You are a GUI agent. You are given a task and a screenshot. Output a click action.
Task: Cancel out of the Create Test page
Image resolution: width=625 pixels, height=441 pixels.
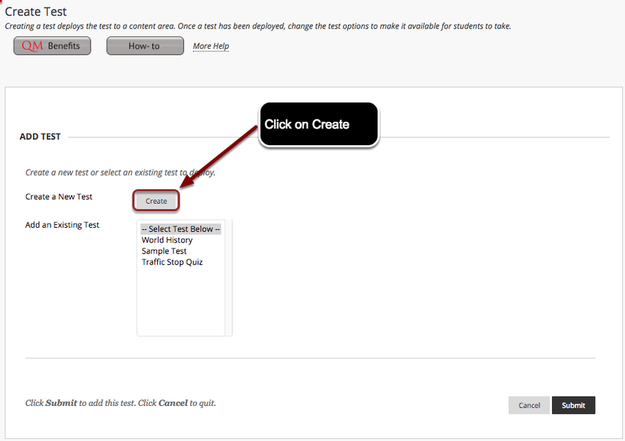tap(529, 404)
